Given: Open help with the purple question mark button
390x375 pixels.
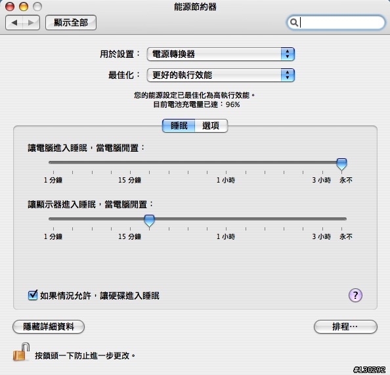Looking at the screenshot, I should coord(355,296).
